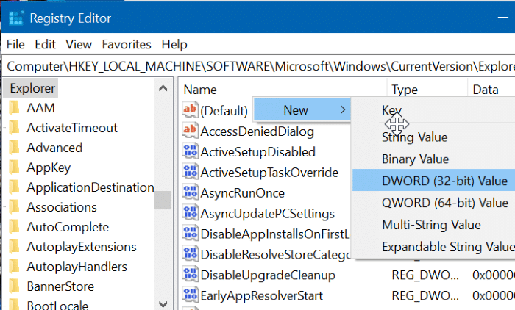515x310 pixels.
Task: Click the tree pane scrollbar thumb
Action: click(x=163, y=200)
